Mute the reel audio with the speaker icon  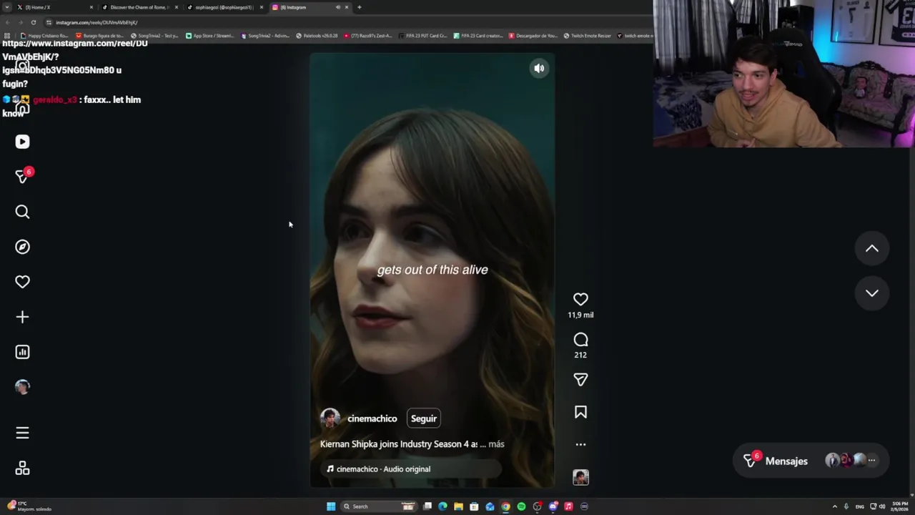pos(539,68)
